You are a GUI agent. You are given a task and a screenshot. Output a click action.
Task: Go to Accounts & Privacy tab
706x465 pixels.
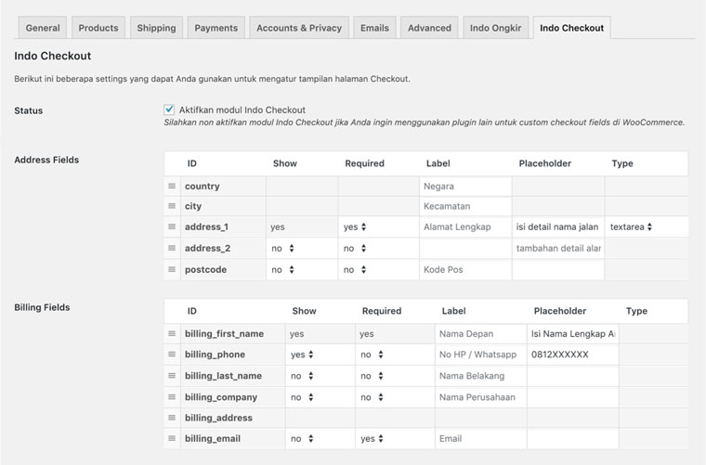(x=299, y=28)
